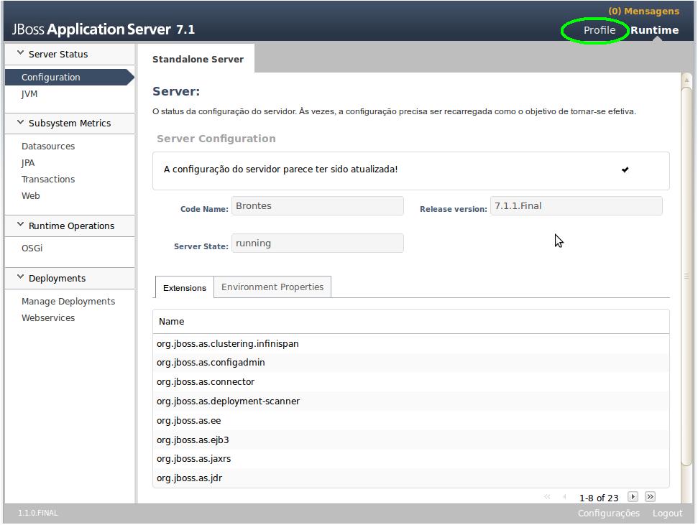The height and width of the screenshot is (525, 698).
Task: Collapse the Server Status section
Action: 20,53
